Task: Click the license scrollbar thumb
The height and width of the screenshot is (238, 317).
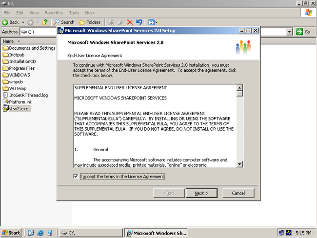Action: tap(239, 94)
